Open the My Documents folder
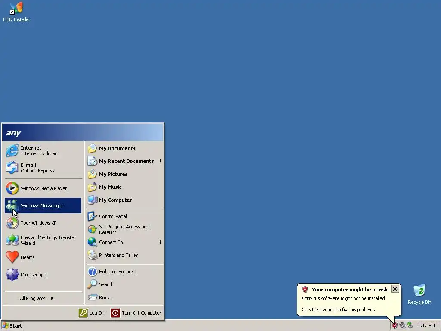 click(125, 148)
